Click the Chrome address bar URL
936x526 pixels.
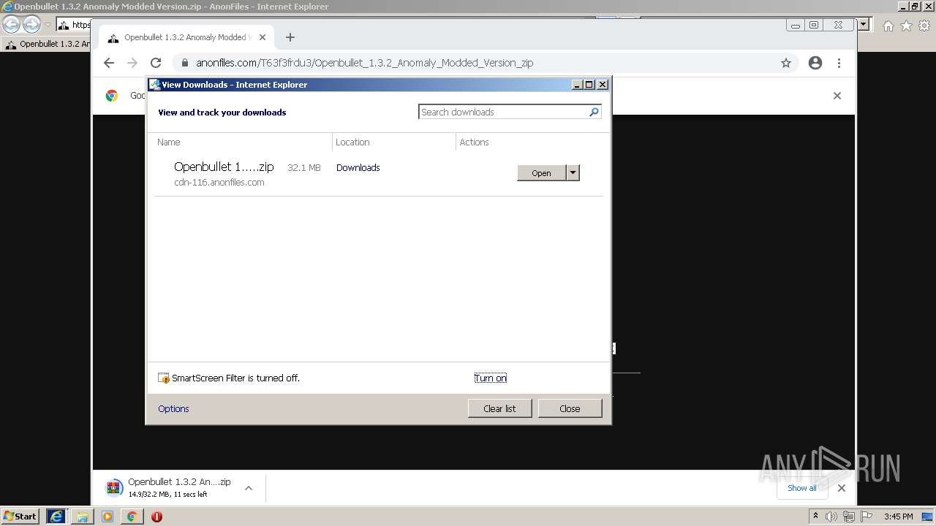(364, 63)
